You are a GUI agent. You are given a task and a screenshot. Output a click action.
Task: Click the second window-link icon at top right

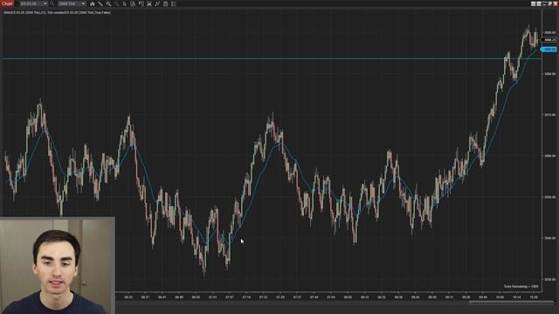click(539, 3)
